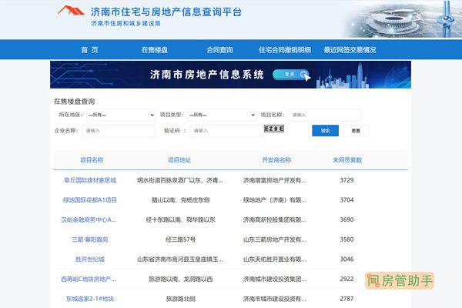The height and width of the screenshot is (308, 462).
Task: Click the 未网签套数 column header
Action: point(347,160)
